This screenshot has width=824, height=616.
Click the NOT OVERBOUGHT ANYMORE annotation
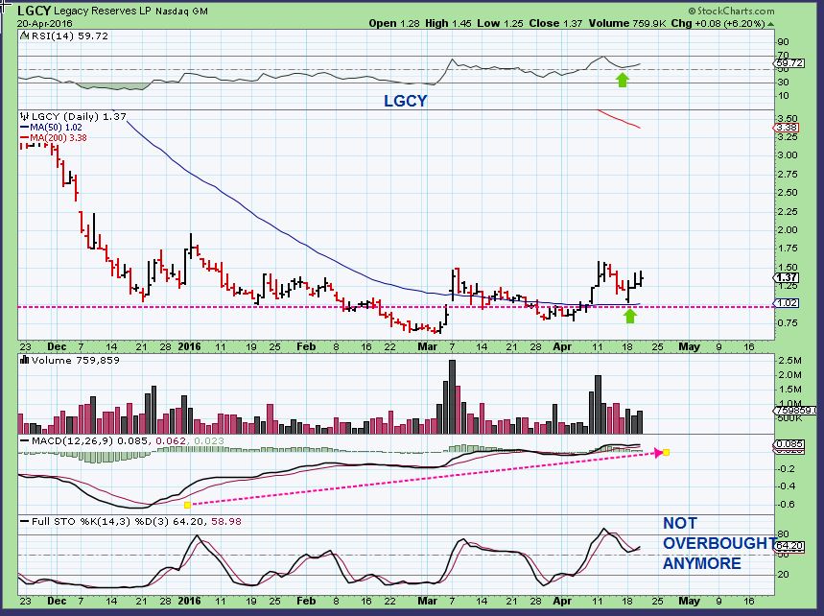tap(718, 543)
